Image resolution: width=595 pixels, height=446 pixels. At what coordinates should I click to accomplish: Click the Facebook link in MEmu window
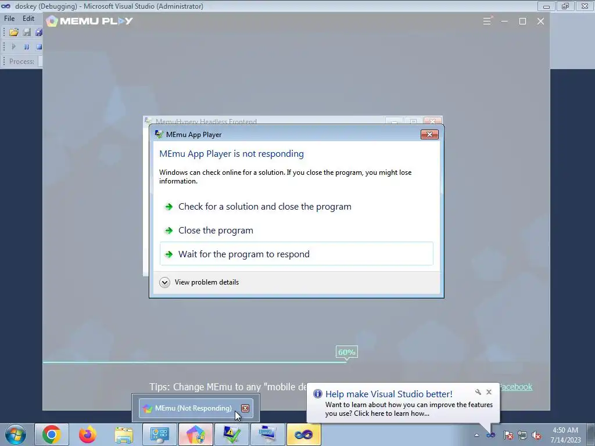(x=516, y=387)
